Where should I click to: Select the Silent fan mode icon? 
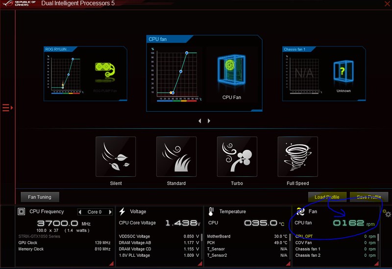[116, 156]
